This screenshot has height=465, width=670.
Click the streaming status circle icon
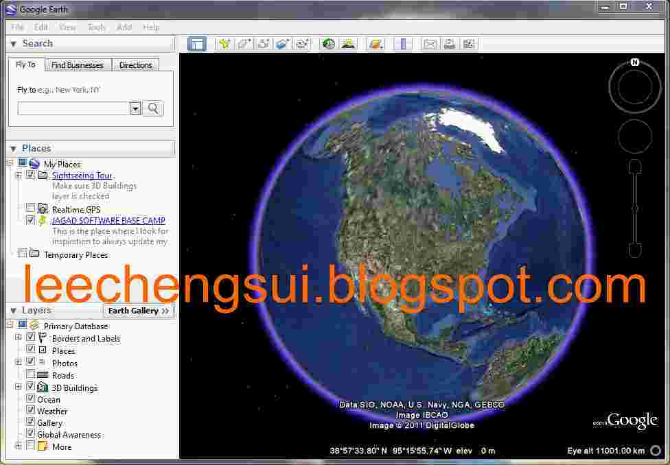[x=656, y=451]
